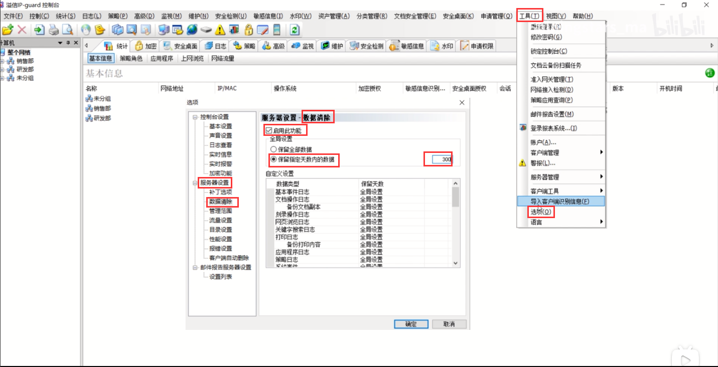This screenshot has height=367, width=718.
Task: Click the green arrow import toolbar icon
Action: coord(39,30)
